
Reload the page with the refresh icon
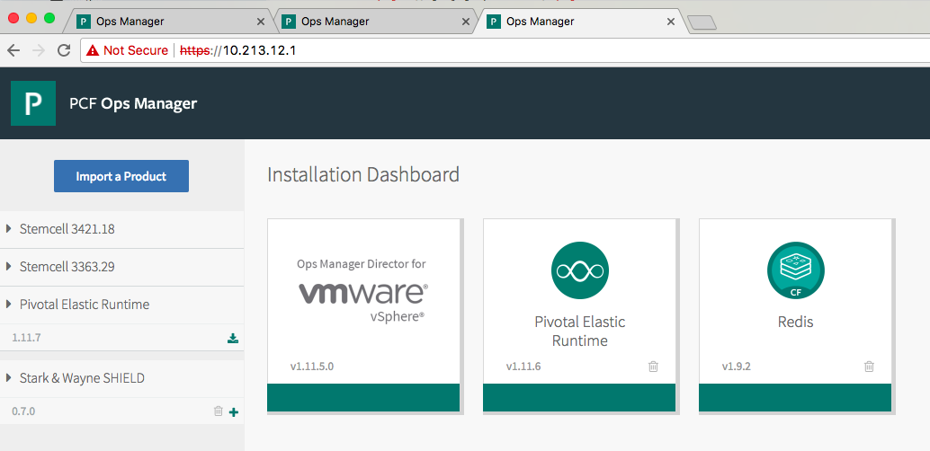click(64, 50)
